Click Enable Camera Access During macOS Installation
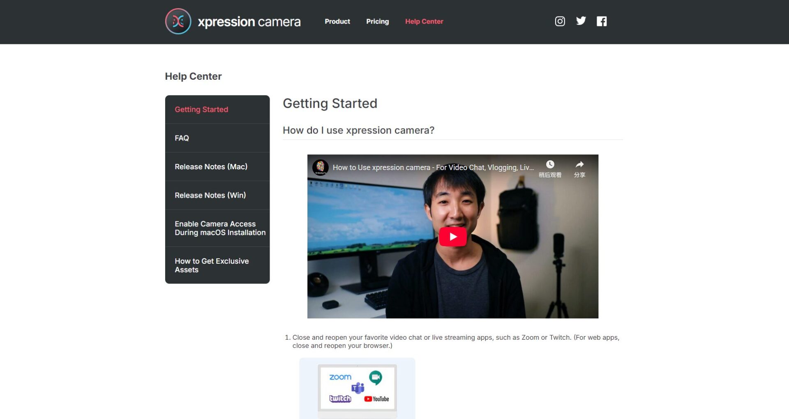The image size is (789, 419). click(x=220, y=228)
